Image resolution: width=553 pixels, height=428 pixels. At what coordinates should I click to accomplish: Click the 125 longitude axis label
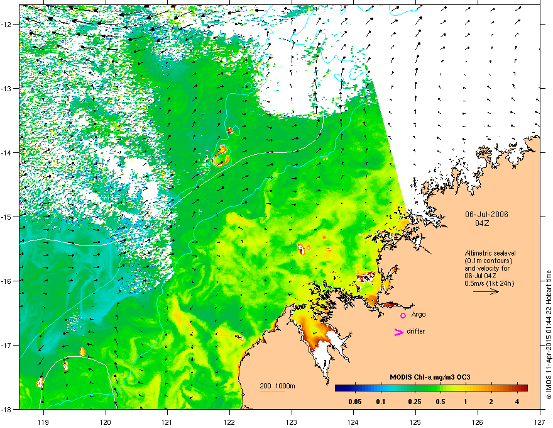(416, 422)
